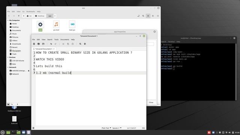Viewport: 240px width, 135px height.
Task: Collapse the Devices sidebar section
Action: point(8,57)
